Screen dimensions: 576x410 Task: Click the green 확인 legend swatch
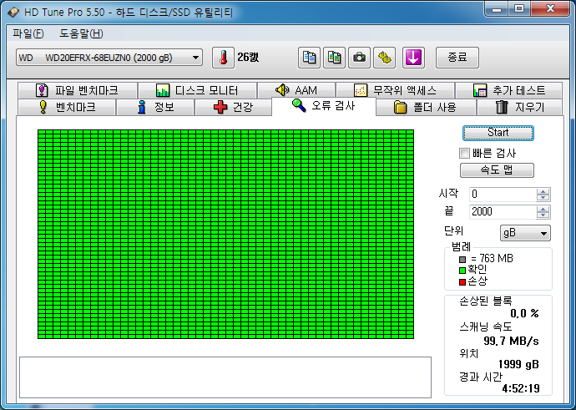[x=462, y=271]
